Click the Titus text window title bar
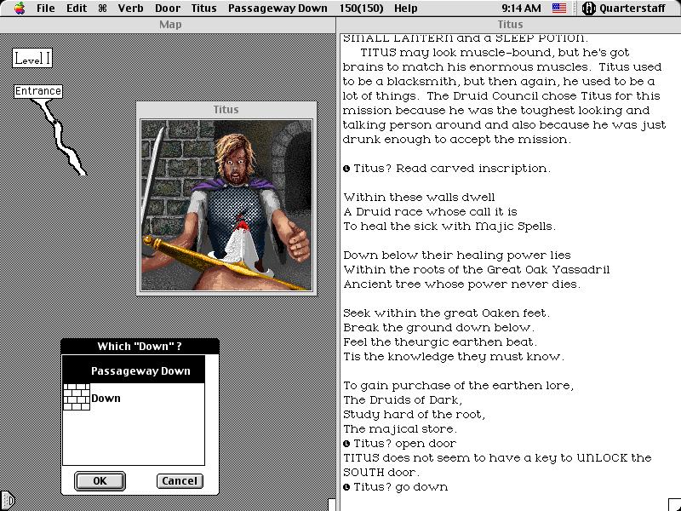681x511 pixels. [509, 25]
